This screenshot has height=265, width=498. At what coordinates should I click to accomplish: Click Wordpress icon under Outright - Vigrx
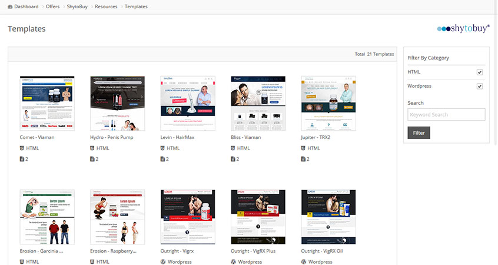(163, 262)
